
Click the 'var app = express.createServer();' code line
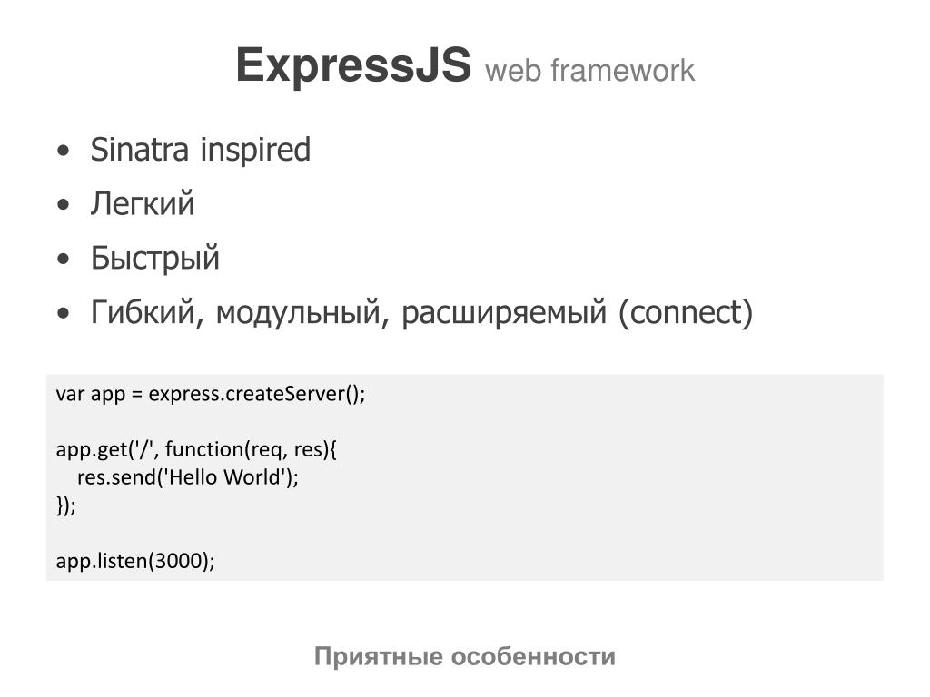pos(211,394)
